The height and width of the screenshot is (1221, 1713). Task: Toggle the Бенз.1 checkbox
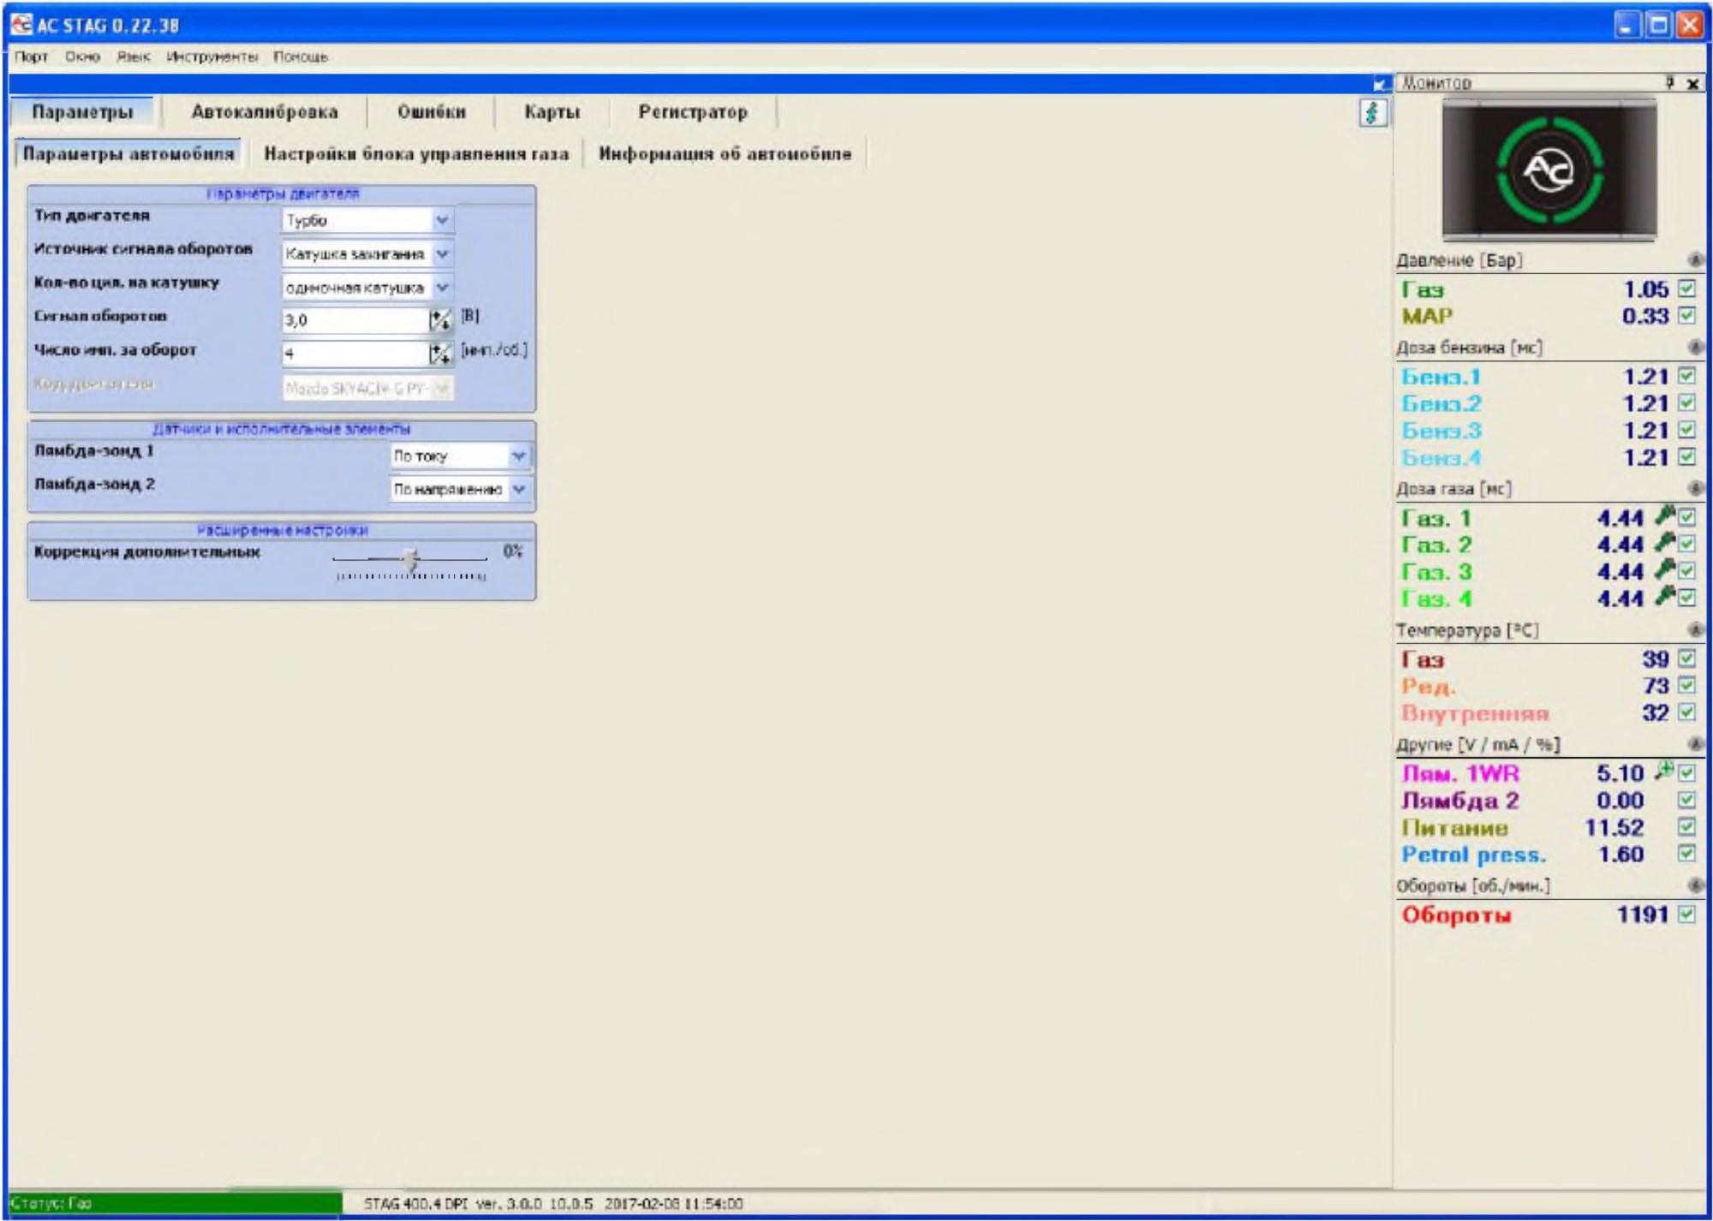1687,376
